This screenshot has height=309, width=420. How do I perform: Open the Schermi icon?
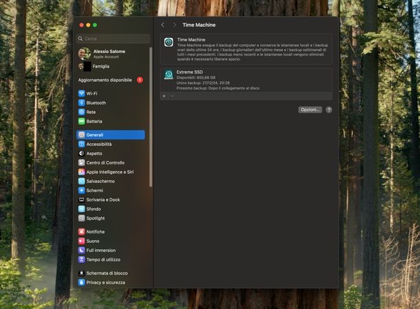point(81,191)
